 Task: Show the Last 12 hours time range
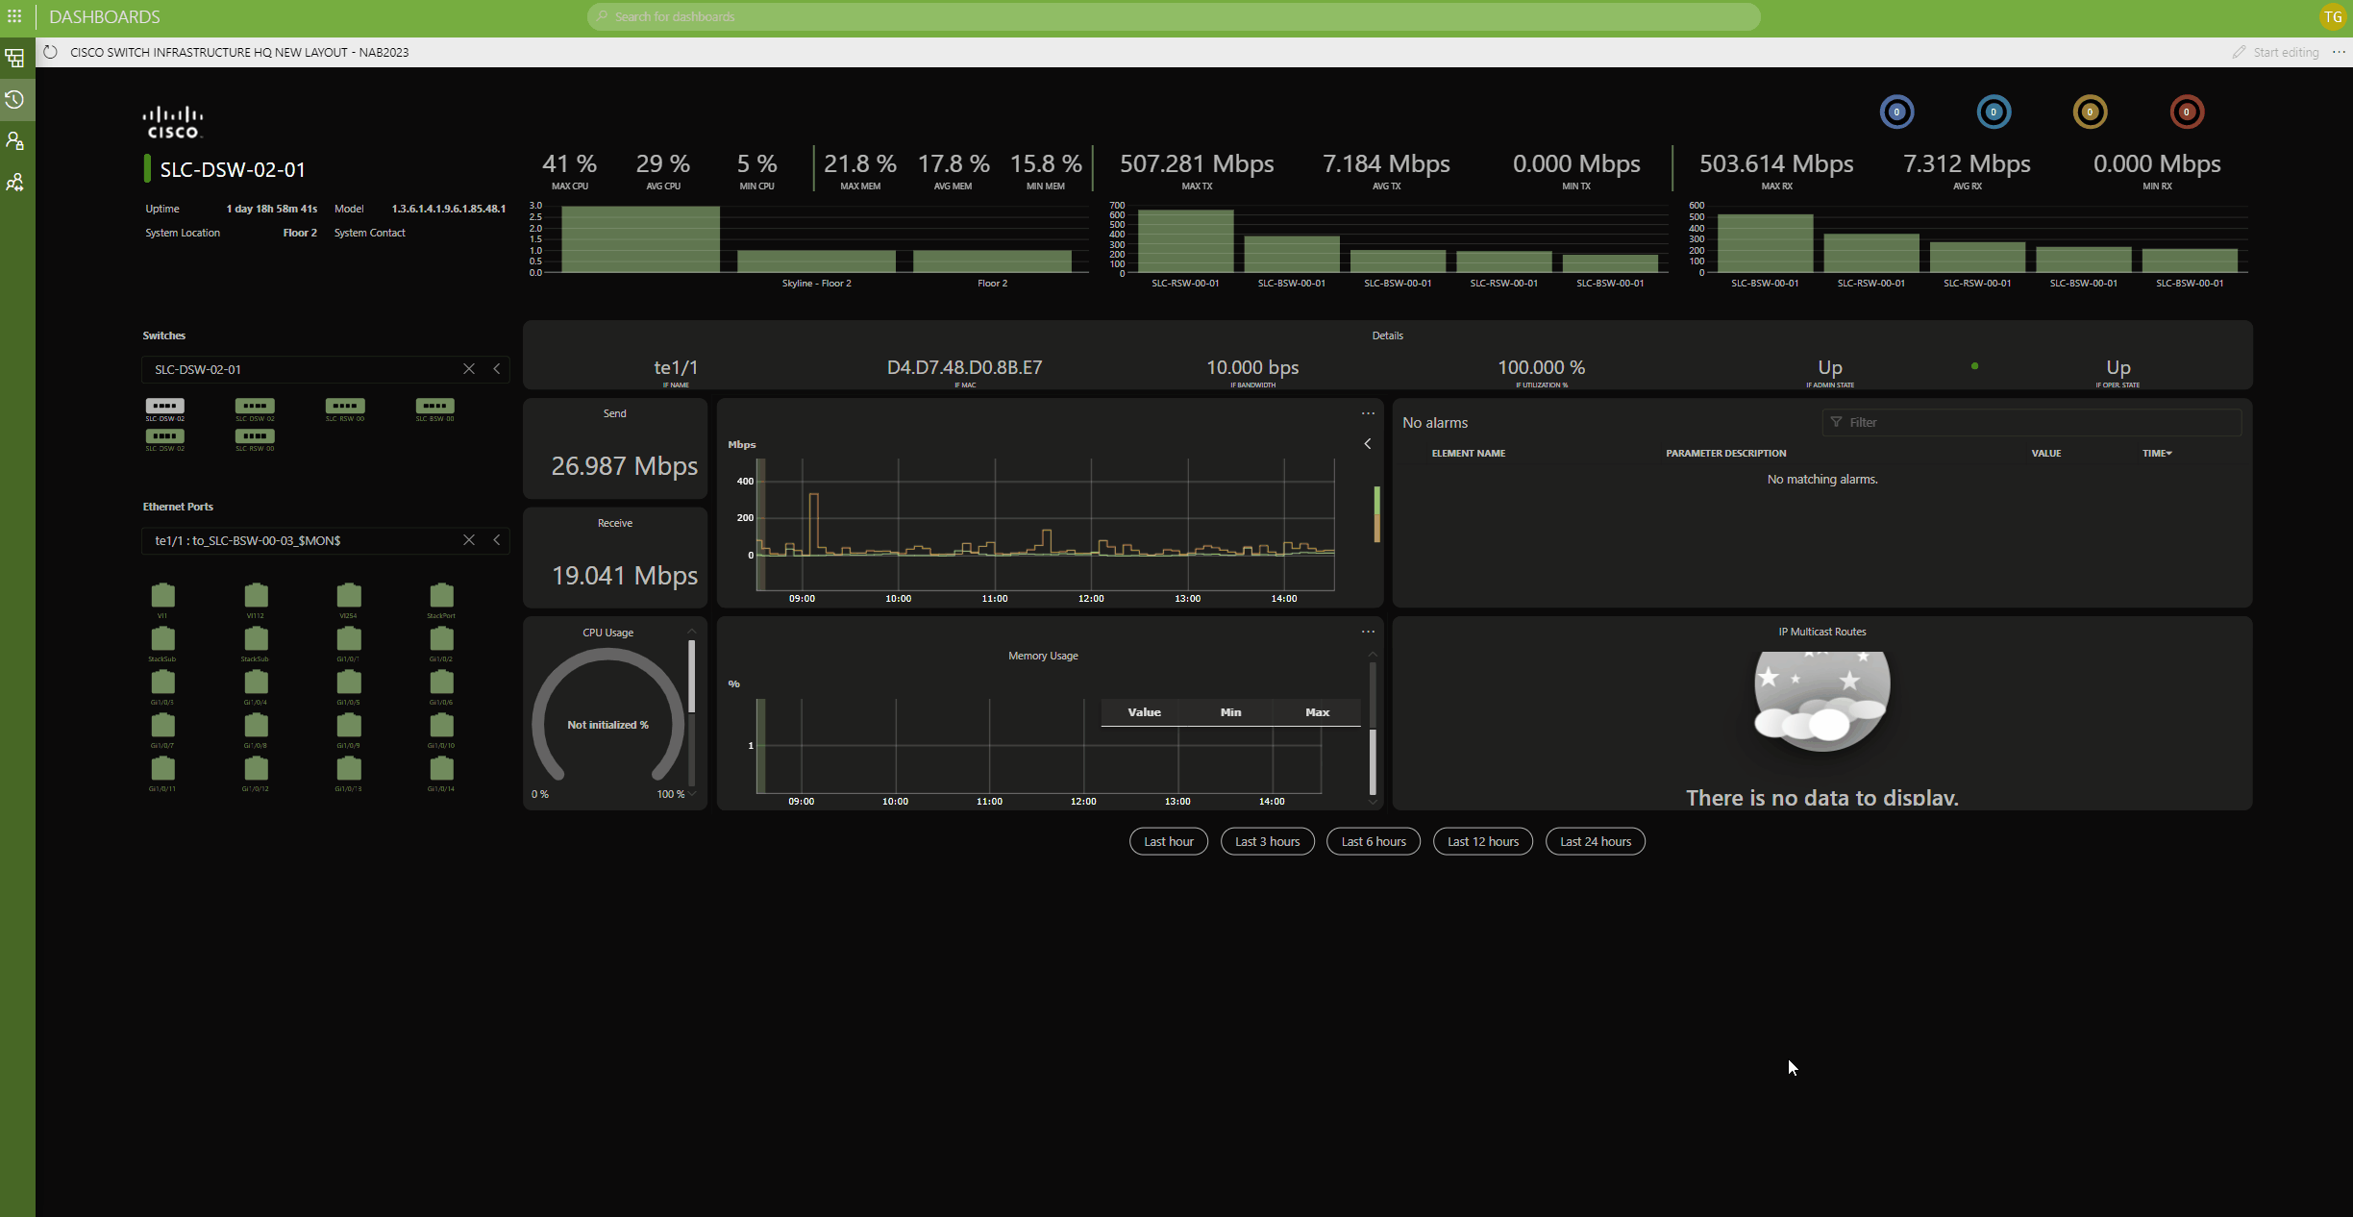[1483, 841]
